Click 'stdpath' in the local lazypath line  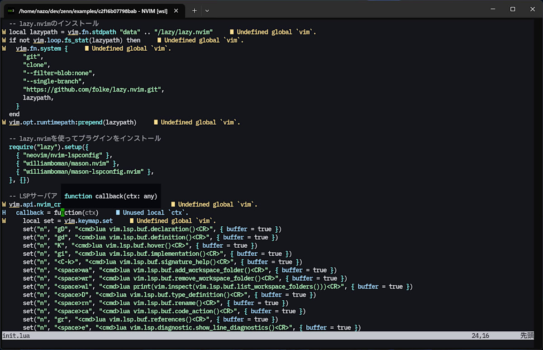pyautogui.click(x=104, y=32)
